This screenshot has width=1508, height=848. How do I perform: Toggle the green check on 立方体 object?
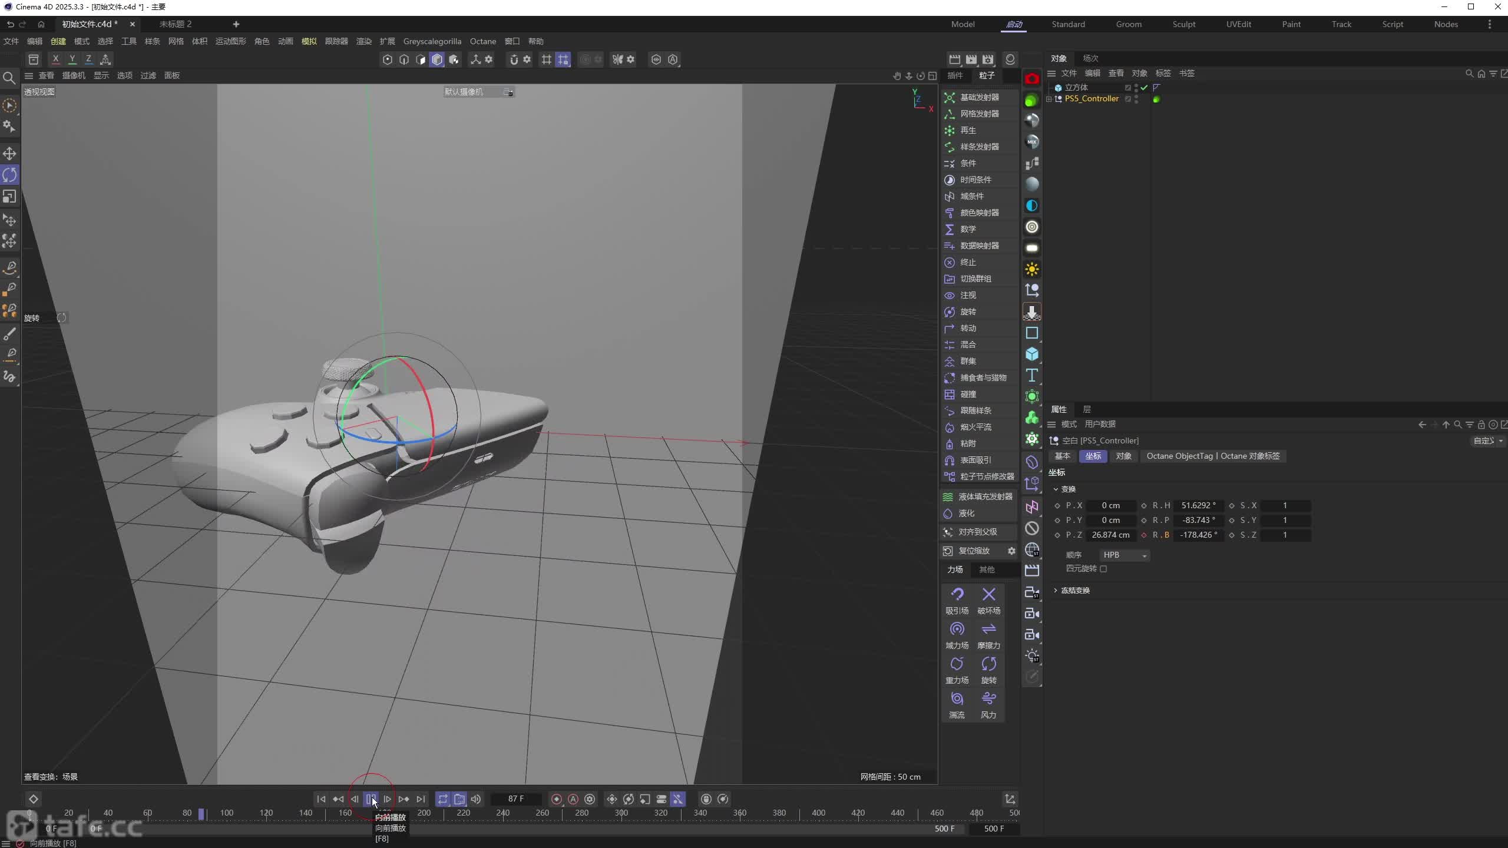pos(1144,87)
